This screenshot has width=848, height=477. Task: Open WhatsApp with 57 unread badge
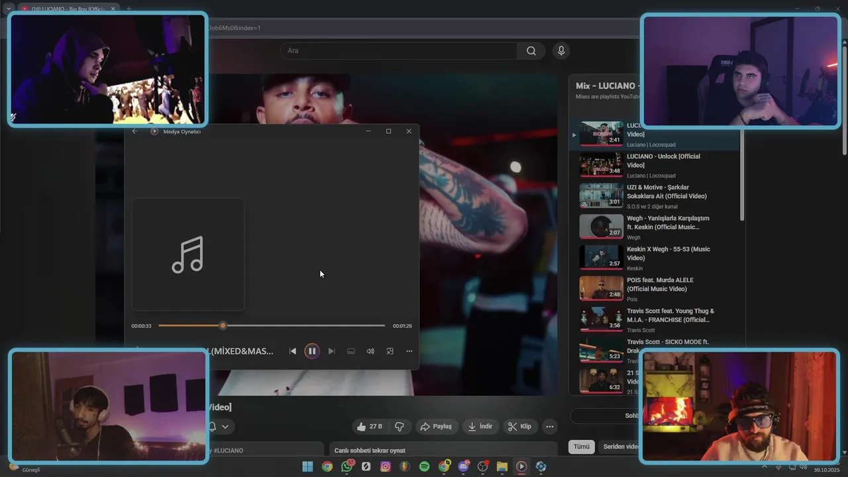pyautogui.click(x=347, y=466)
